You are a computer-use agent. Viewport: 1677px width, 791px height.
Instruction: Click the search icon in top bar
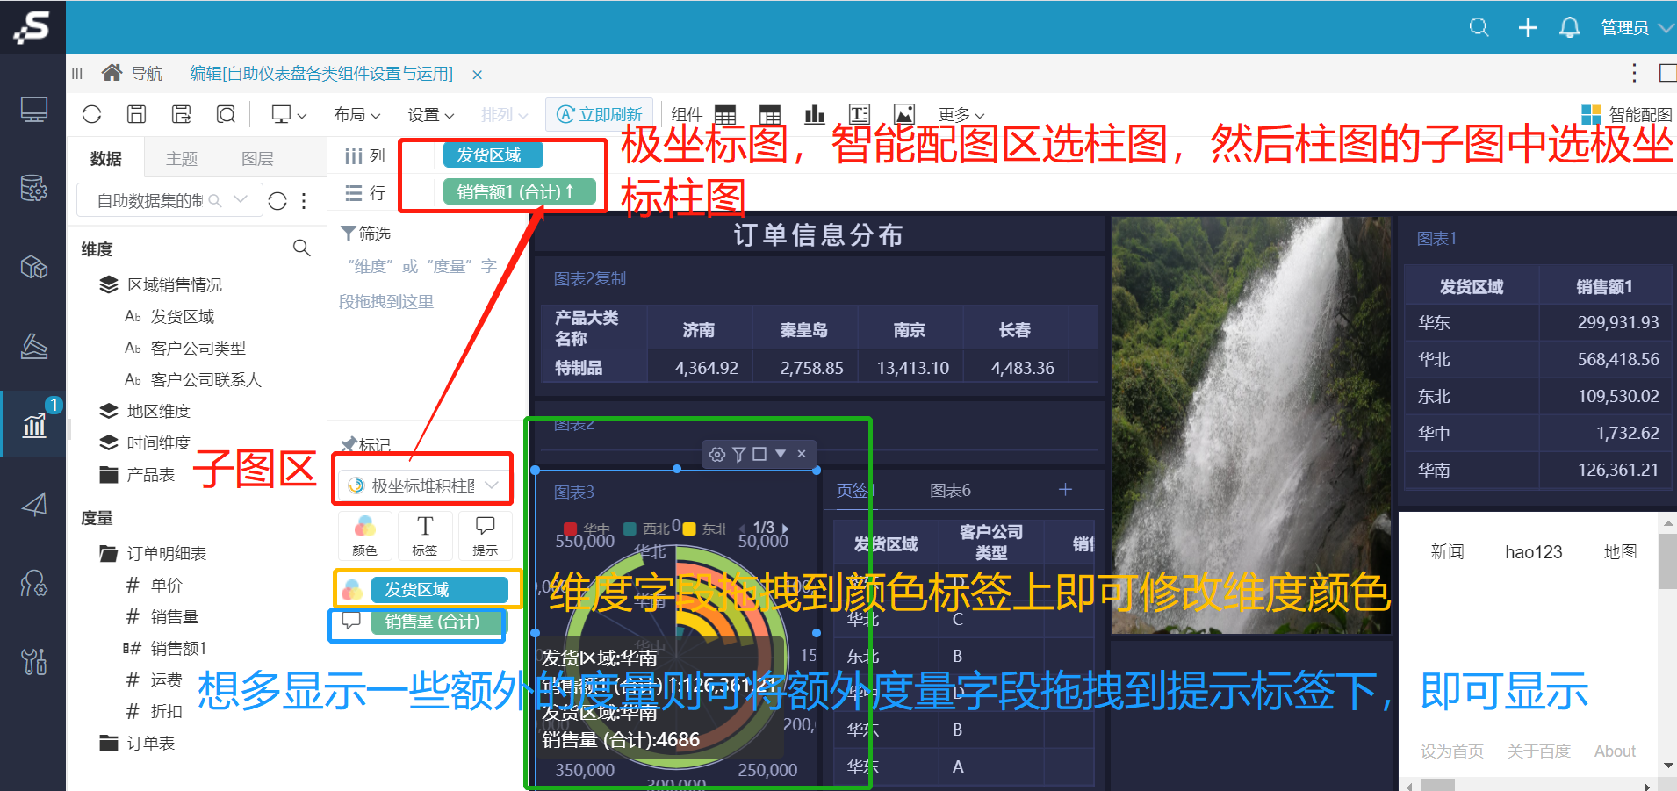[x=1479, y=27]
